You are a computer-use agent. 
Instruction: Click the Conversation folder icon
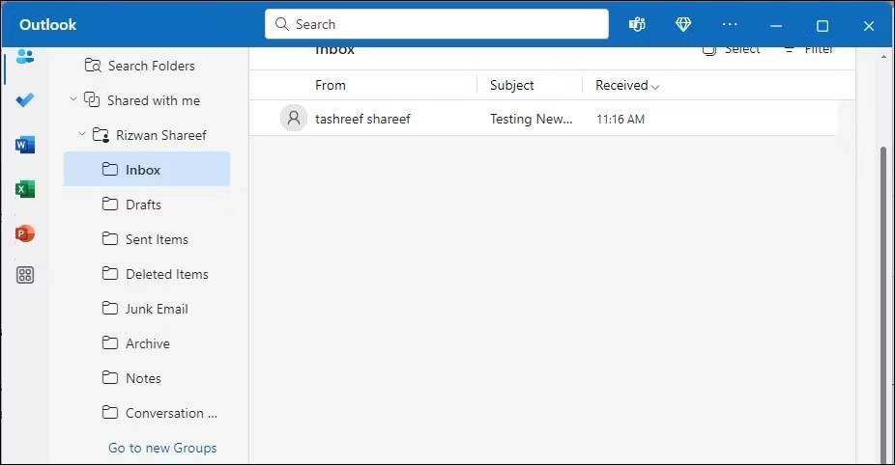tap(109, 413)
